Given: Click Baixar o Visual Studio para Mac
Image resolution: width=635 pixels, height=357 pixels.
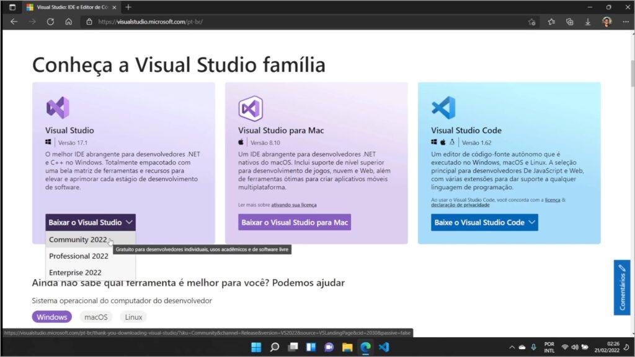Looking at the screenshot, I should pyautogui.click(x=295, y=223).
